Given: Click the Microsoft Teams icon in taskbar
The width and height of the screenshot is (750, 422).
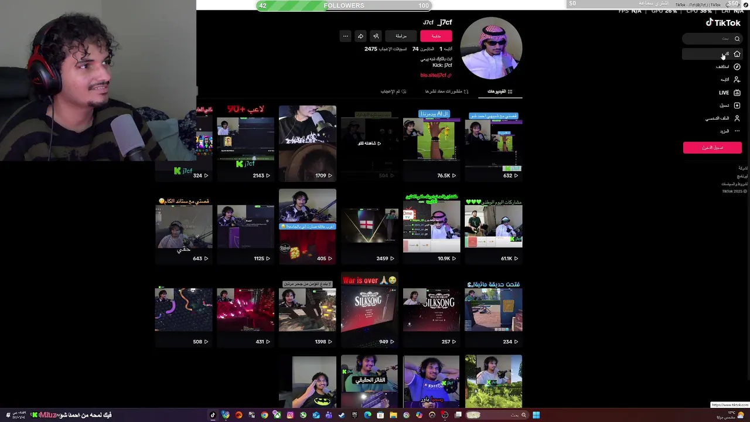Looking at the screenshot, I should click(329, 415).
